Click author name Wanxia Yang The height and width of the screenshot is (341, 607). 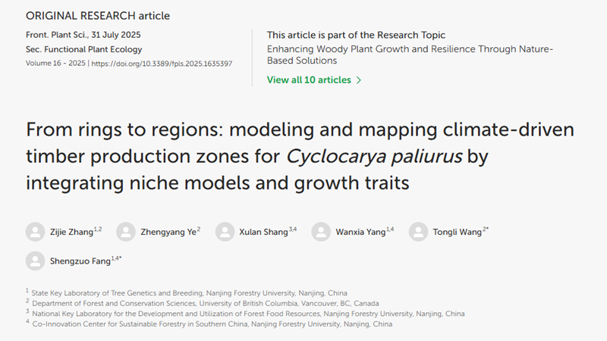pyautogui.click(x=360, y=232)
